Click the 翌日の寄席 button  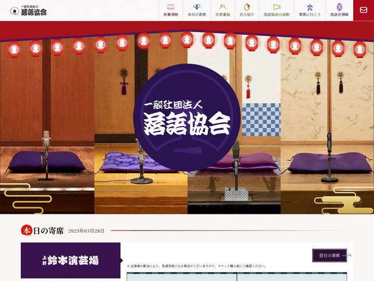click(329, 256)
